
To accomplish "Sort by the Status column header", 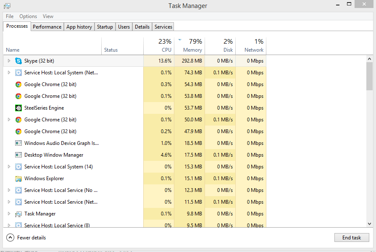I will (x=122, y=46).
